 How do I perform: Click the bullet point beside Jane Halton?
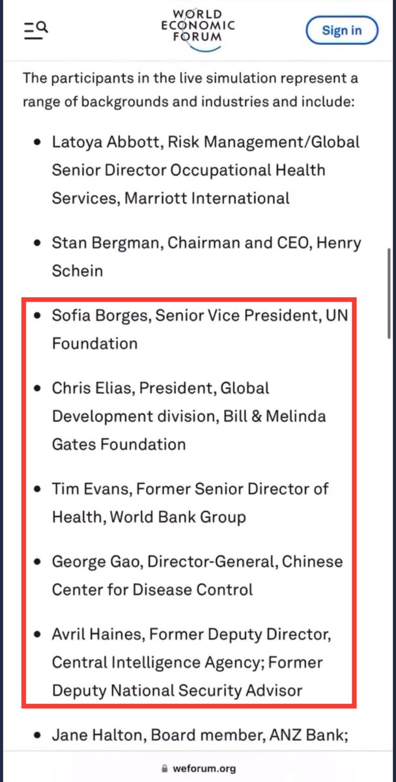click(x=40, y=736)
